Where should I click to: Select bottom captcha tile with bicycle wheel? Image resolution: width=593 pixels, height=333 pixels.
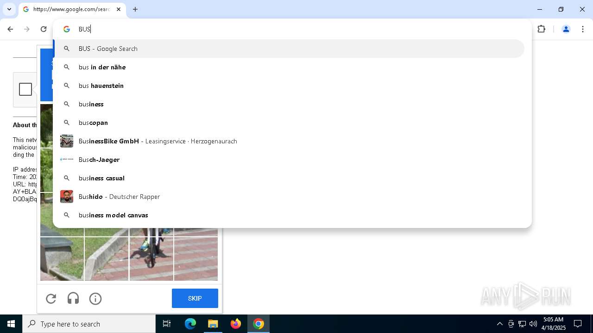(151, 259)
